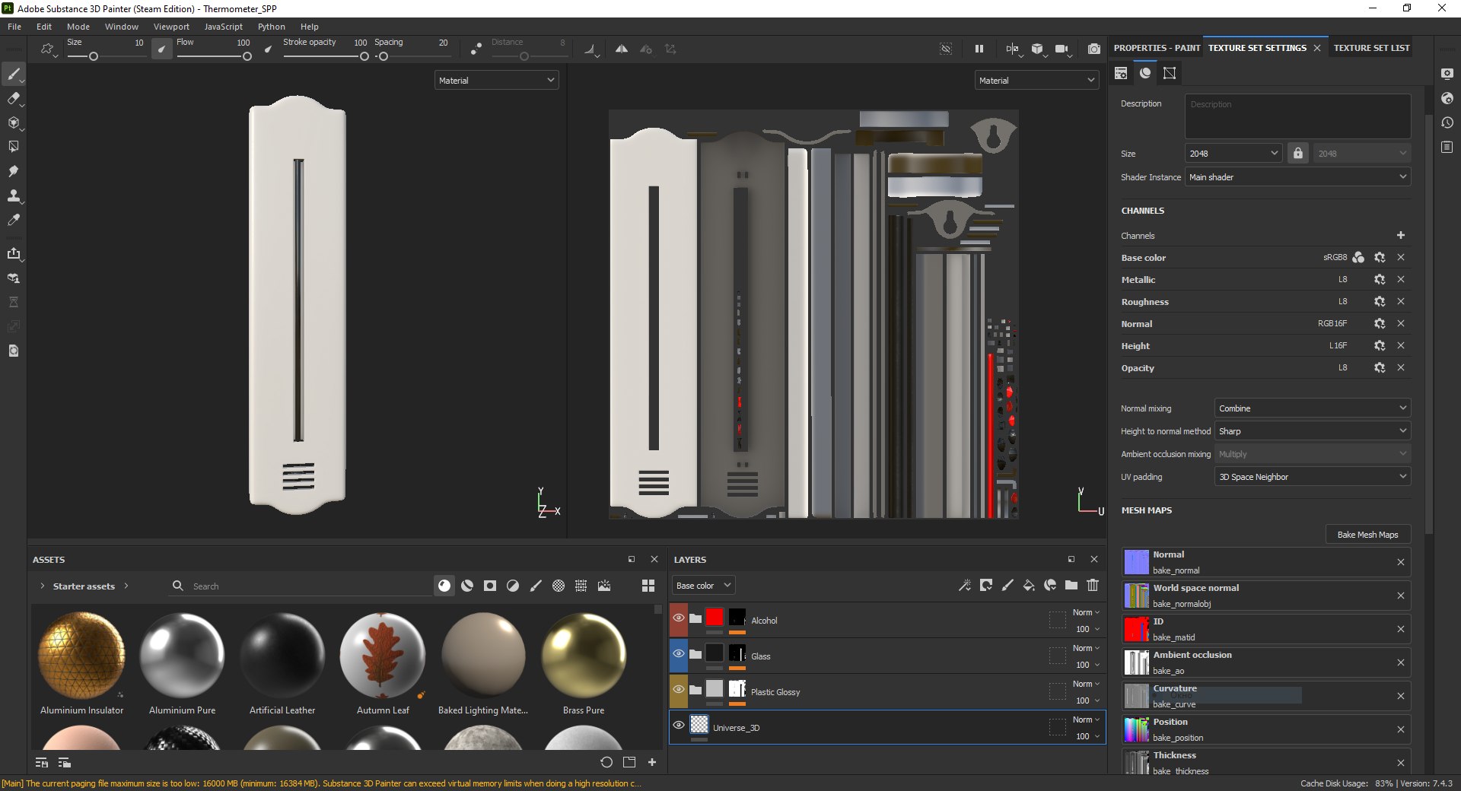
Task: Add a fill layer in Layers
Action: (x=1029, y=585)
